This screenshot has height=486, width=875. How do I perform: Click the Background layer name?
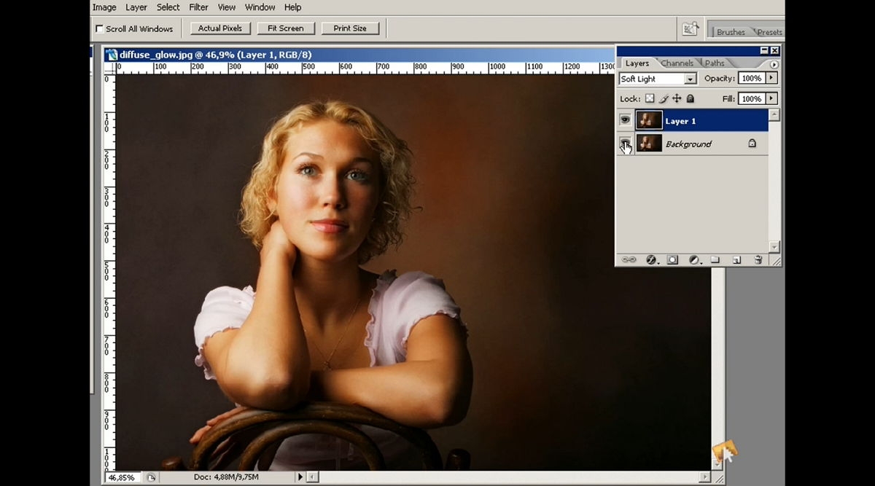(688, 144)
